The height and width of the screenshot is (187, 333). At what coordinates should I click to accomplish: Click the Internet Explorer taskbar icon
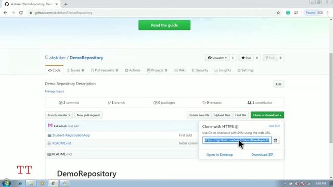[20, 183]
